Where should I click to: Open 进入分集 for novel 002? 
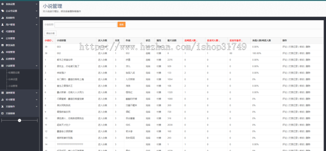coord(103,53)
